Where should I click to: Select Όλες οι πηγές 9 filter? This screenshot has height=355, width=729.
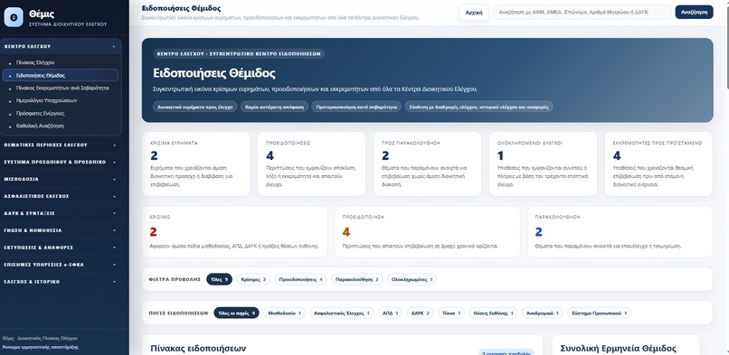[x=236, y=313]
